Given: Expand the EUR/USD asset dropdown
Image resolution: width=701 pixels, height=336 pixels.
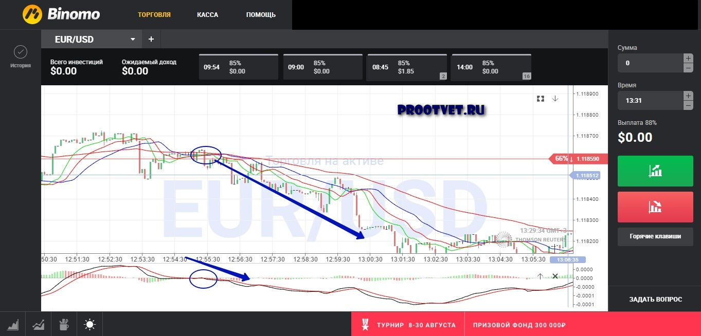Looking at the screenshot, I should (x=133, y=40).
